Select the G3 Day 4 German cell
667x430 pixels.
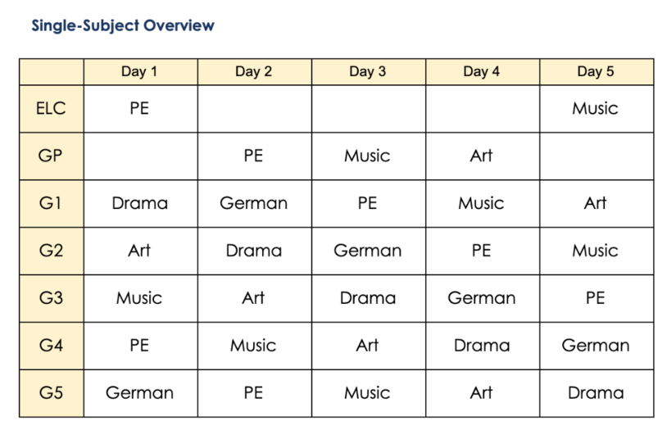click(x=483, y=298)
